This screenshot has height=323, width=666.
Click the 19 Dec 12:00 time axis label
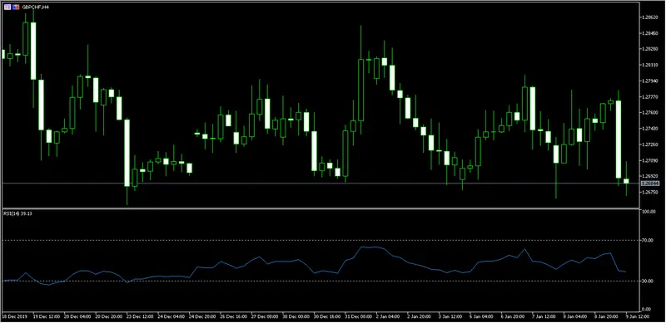(47, 316)
